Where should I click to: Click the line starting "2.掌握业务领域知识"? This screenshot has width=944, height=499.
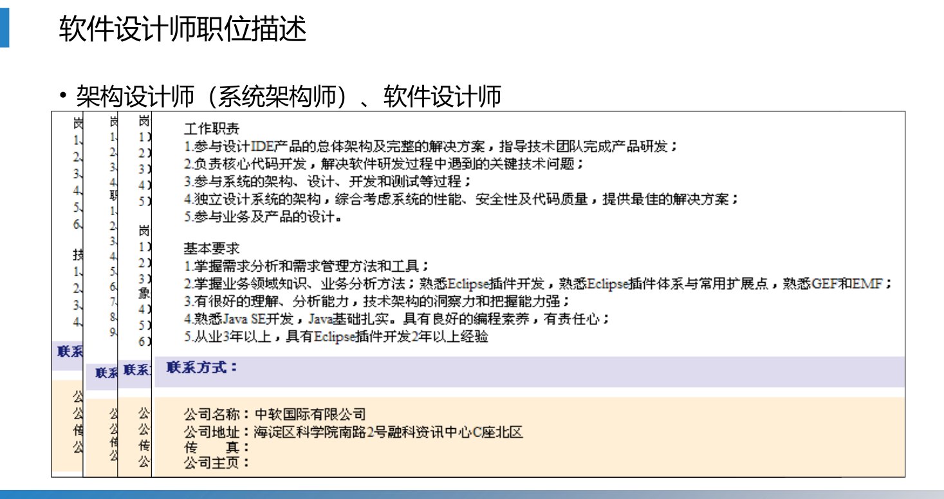point(539,284)
